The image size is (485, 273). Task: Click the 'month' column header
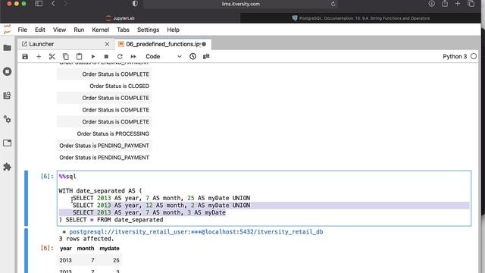click(86, 248)
